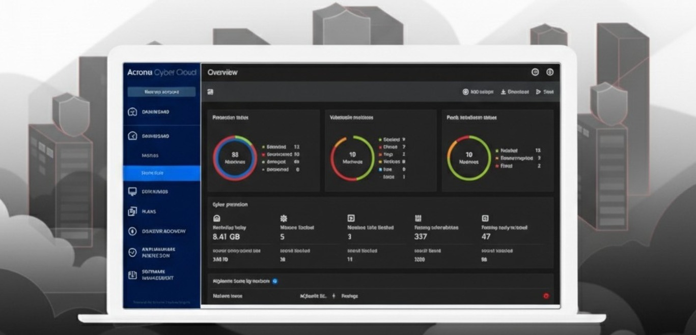696x335 pixels.
Task: Click the disaster recovery circle icon in sidebar
Action: pos(132,231)
